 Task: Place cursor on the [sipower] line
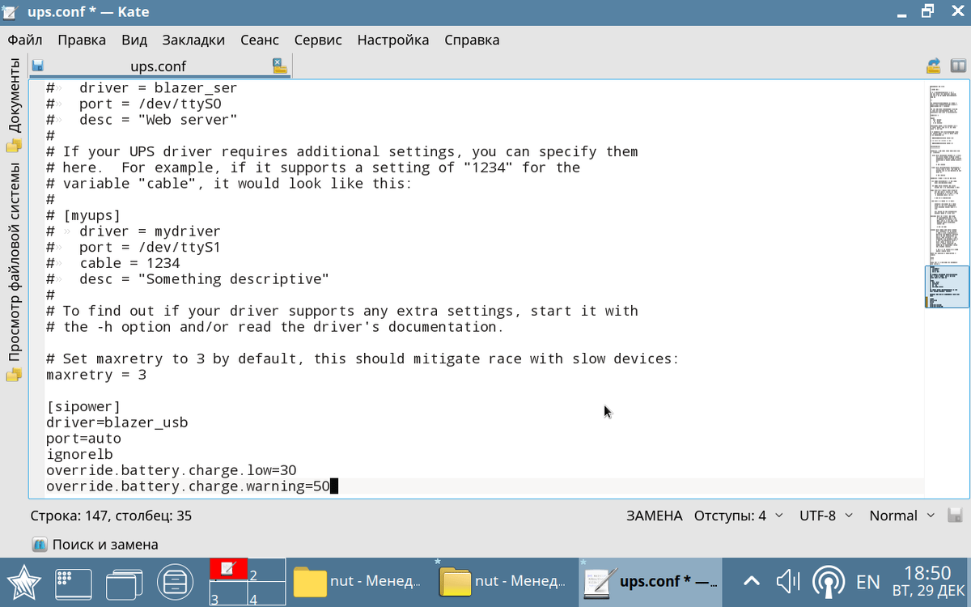83,406
